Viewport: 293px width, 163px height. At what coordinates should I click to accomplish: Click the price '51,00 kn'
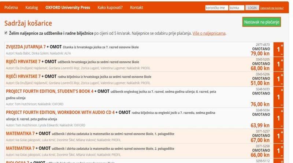[x=260, y=83]
